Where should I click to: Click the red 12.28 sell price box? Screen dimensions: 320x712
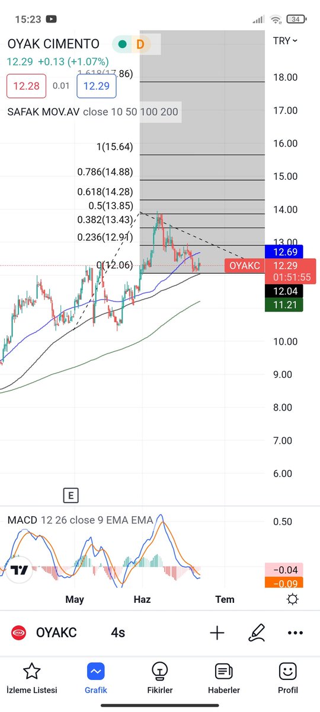[26, 86]
